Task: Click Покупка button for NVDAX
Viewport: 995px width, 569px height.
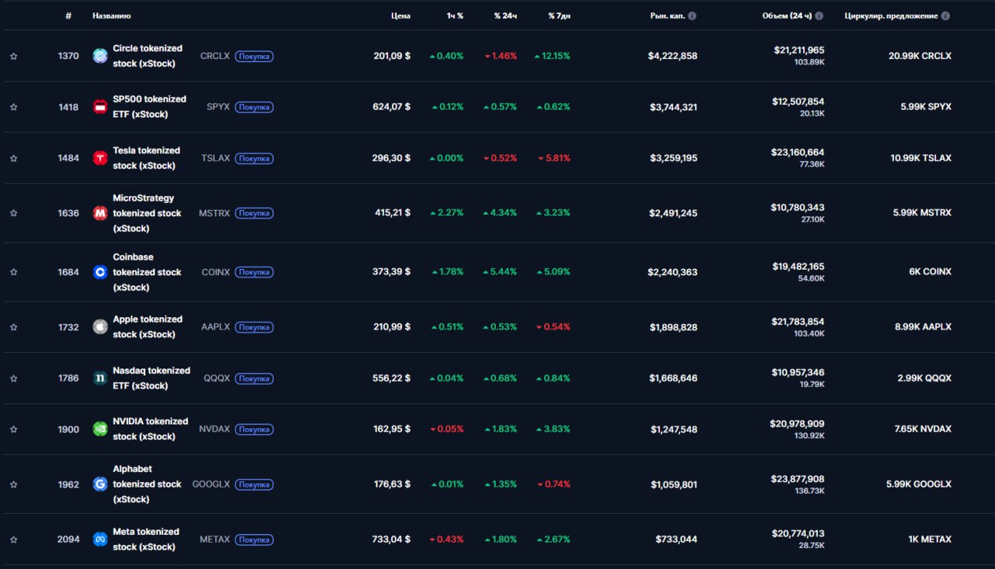Action: tap(254, 429)
